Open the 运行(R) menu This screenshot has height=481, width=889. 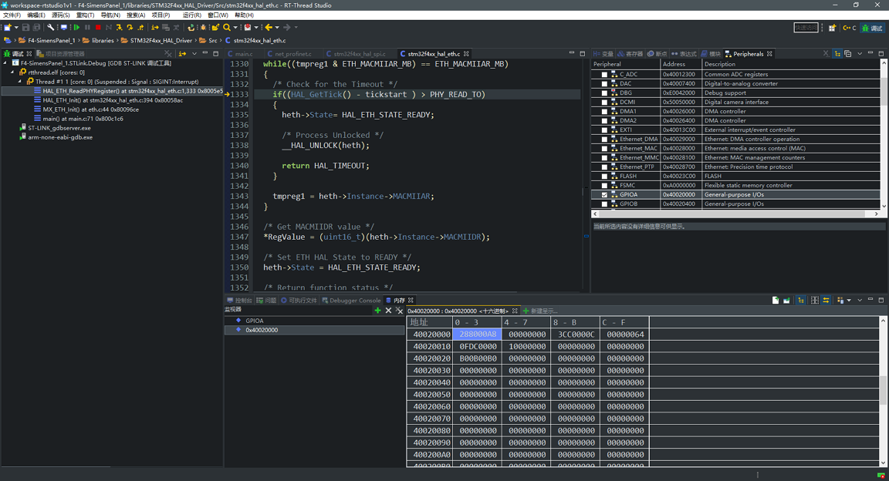(x=191, y=15)
